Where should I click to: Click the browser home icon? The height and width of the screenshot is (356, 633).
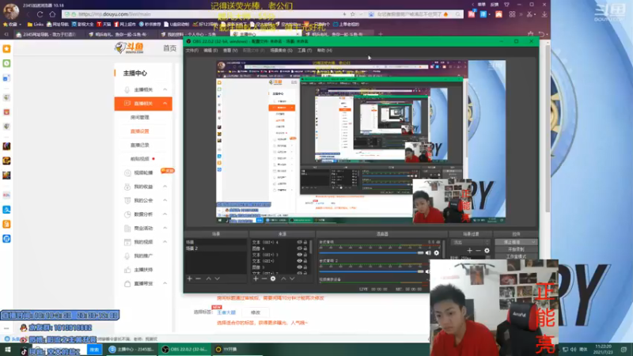coord(52,14)
